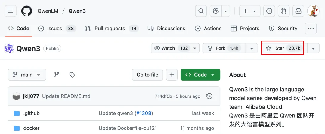Open the .github folder
325x134 pixels.
(x=31, y=113)
